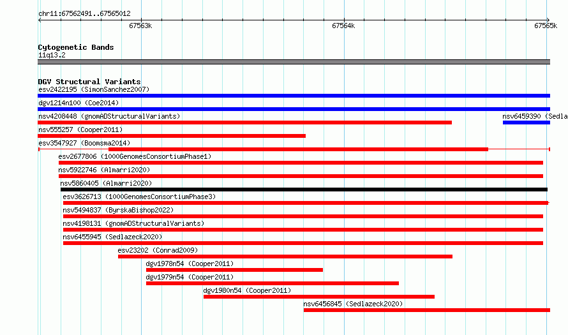Select the red nsv5922746 variant bar
This screenshot has width=568, height=335.
point(301,176)
